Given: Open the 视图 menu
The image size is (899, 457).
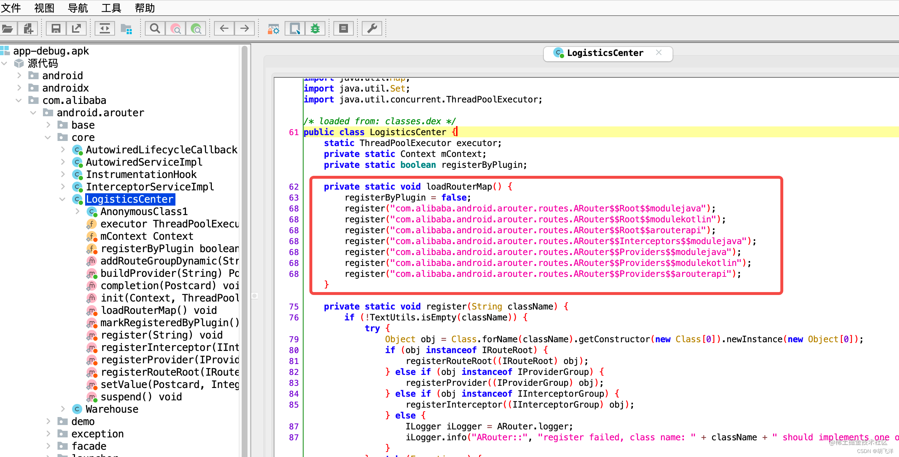Looking at the screenshot, I should tap(44, 8).
